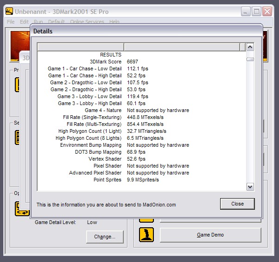Select the 'Game 4 - Nature' row

(x=141, y=110)
